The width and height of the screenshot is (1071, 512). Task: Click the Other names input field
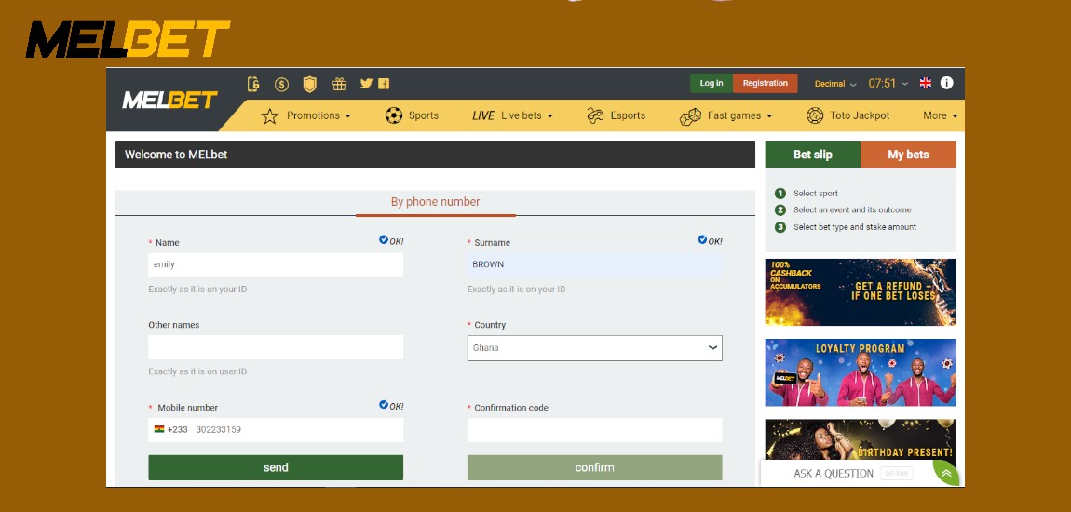pos(276,347)
